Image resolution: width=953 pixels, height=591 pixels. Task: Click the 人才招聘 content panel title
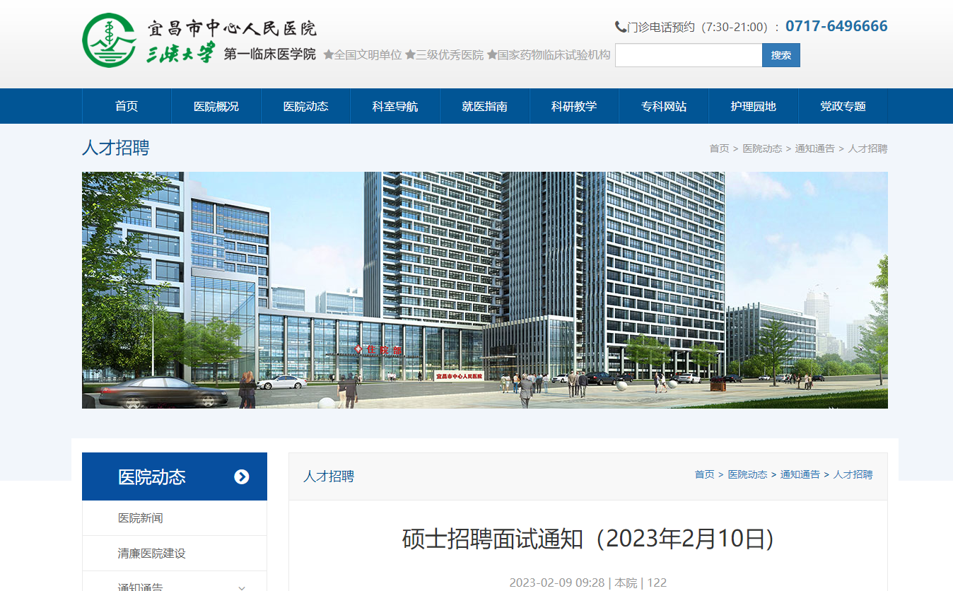pos(329,476)
